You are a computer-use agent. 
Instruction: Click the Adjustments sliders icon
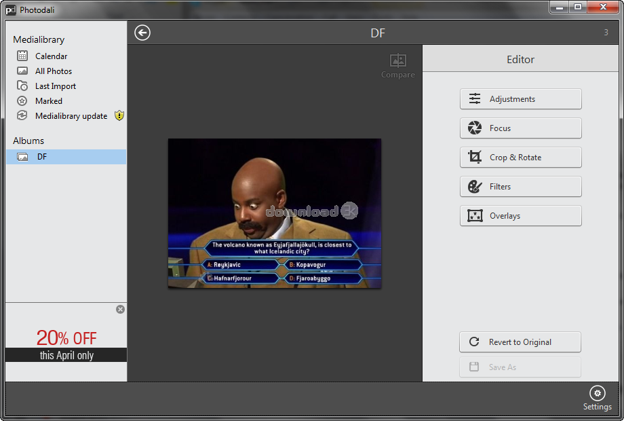(474, 98)
